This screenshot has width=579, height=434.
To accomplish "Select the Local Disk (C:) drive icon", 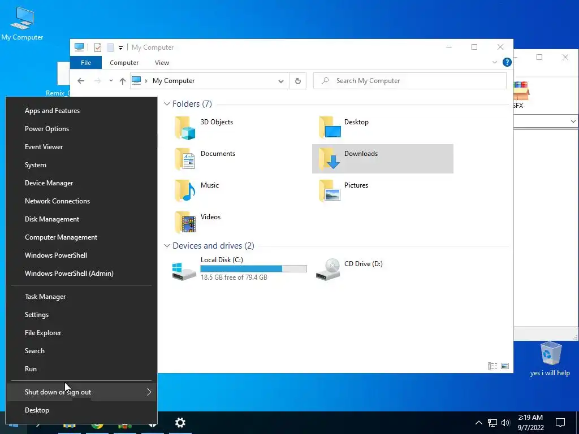I will tap(184, 272).
